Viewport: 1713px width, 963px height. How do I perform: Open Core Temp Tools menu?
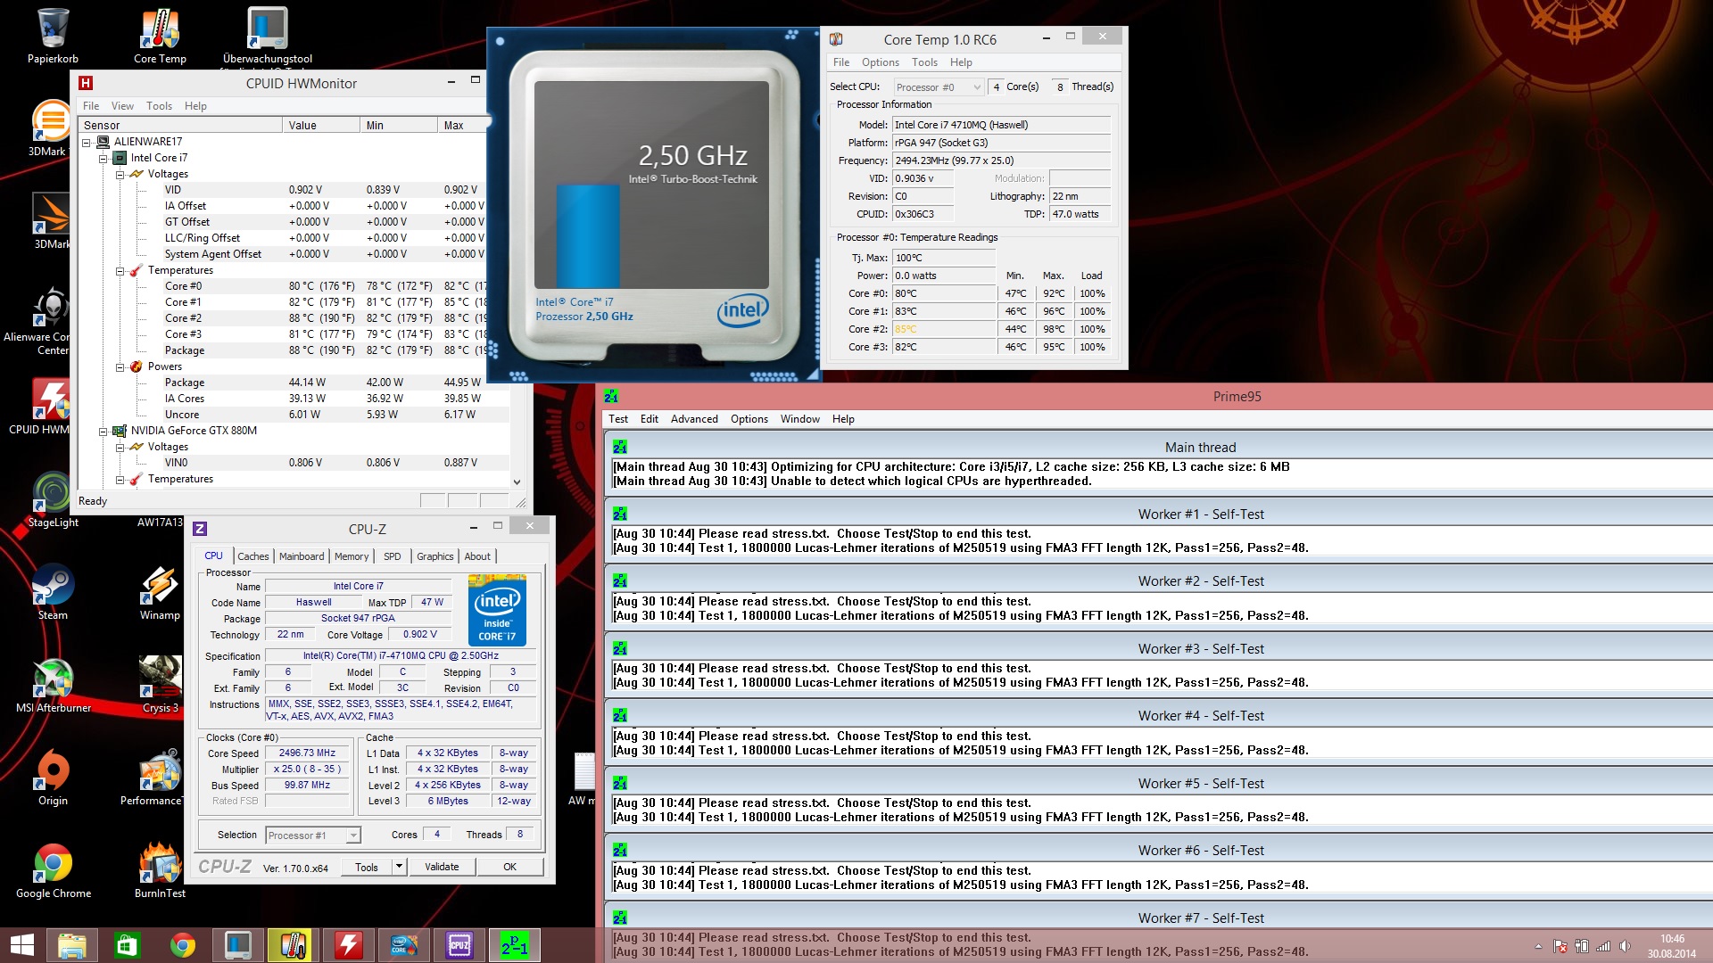click(x=924, y=62)
